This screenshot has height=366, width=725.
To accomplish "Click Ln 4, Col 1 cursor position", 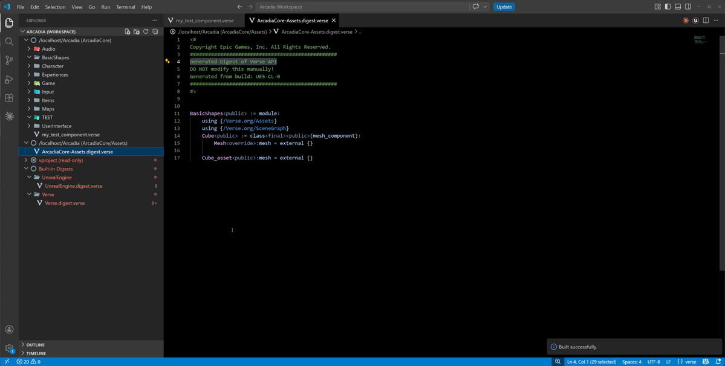I will (x=591, y=362).
